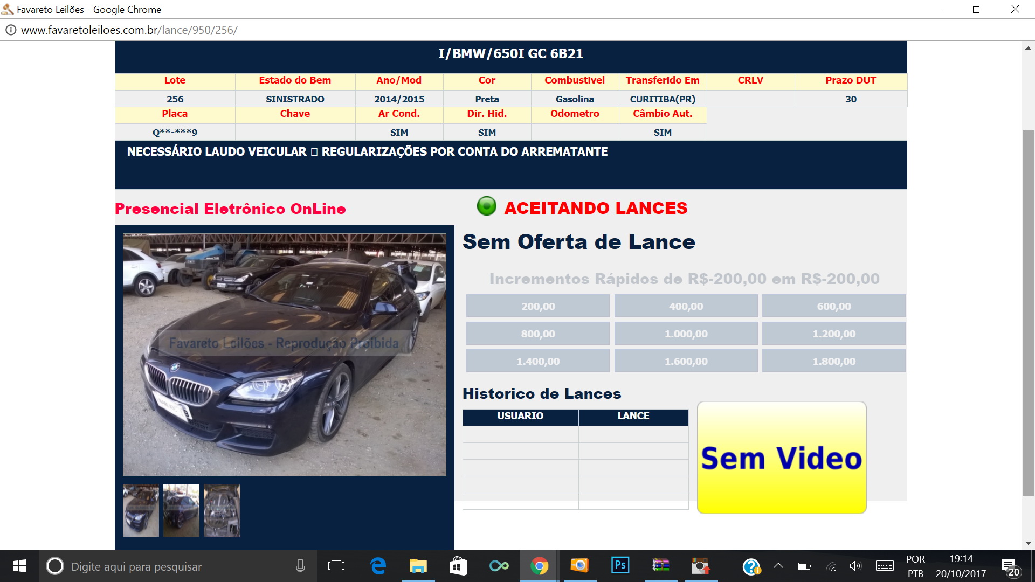Image resolution: width=1035 pixels, height=582 pixels.
Task: Place a quick bid of 1.400,00
Action: point(538,361)
